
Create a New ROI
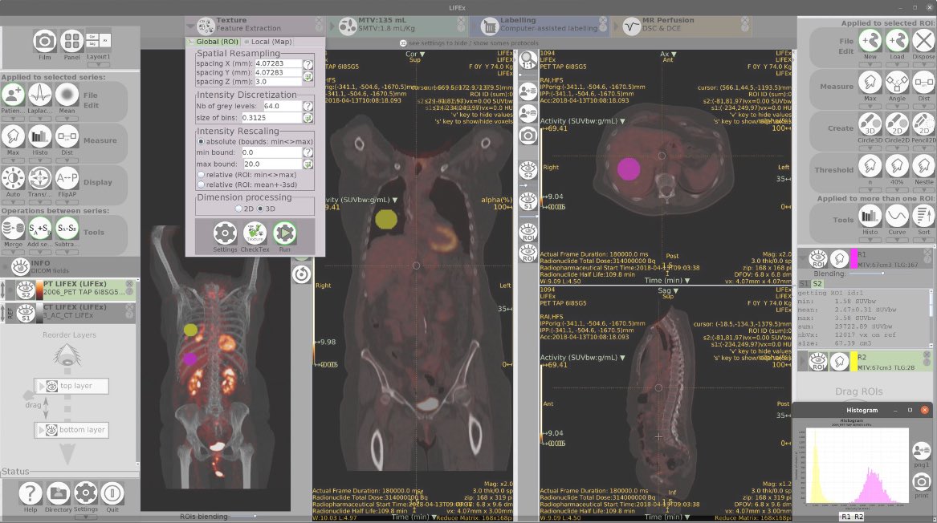pyautogui.click(x=870, y=41)
